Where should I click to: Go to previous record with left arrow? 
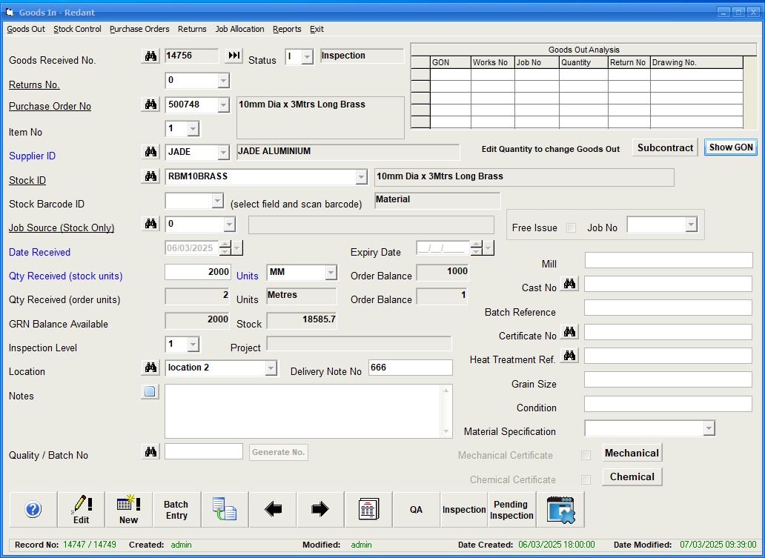tap(273, 509)
